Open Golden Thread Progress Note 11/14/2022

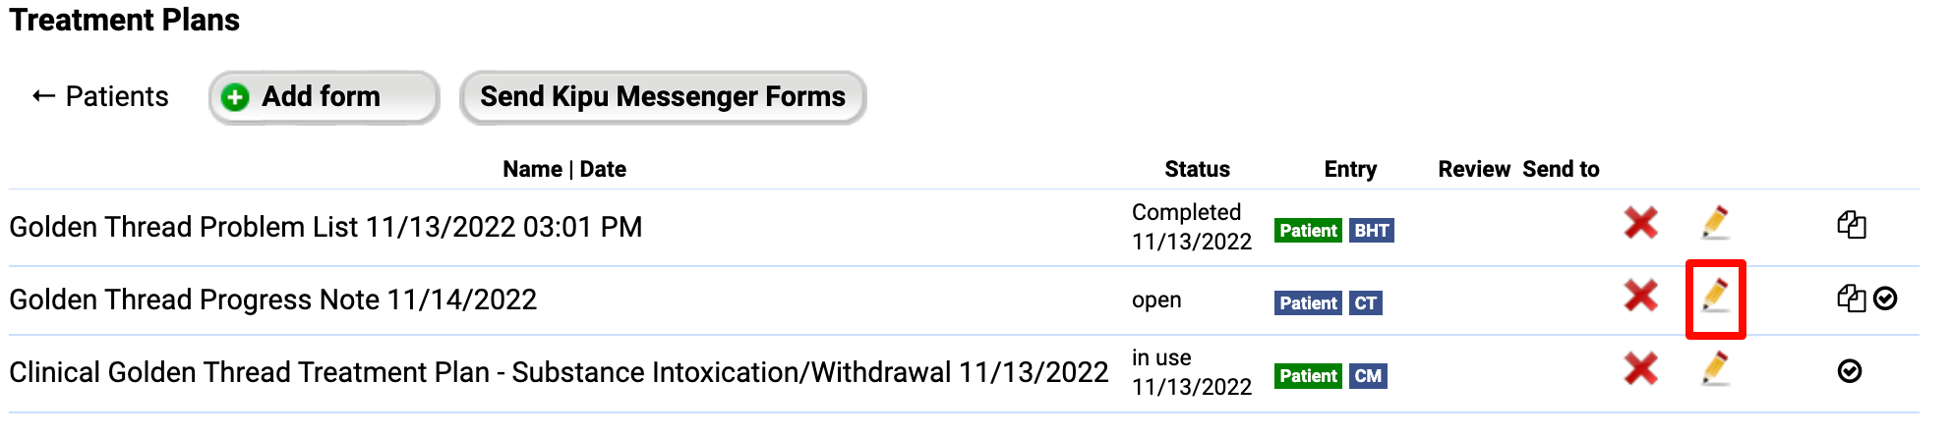273,300
